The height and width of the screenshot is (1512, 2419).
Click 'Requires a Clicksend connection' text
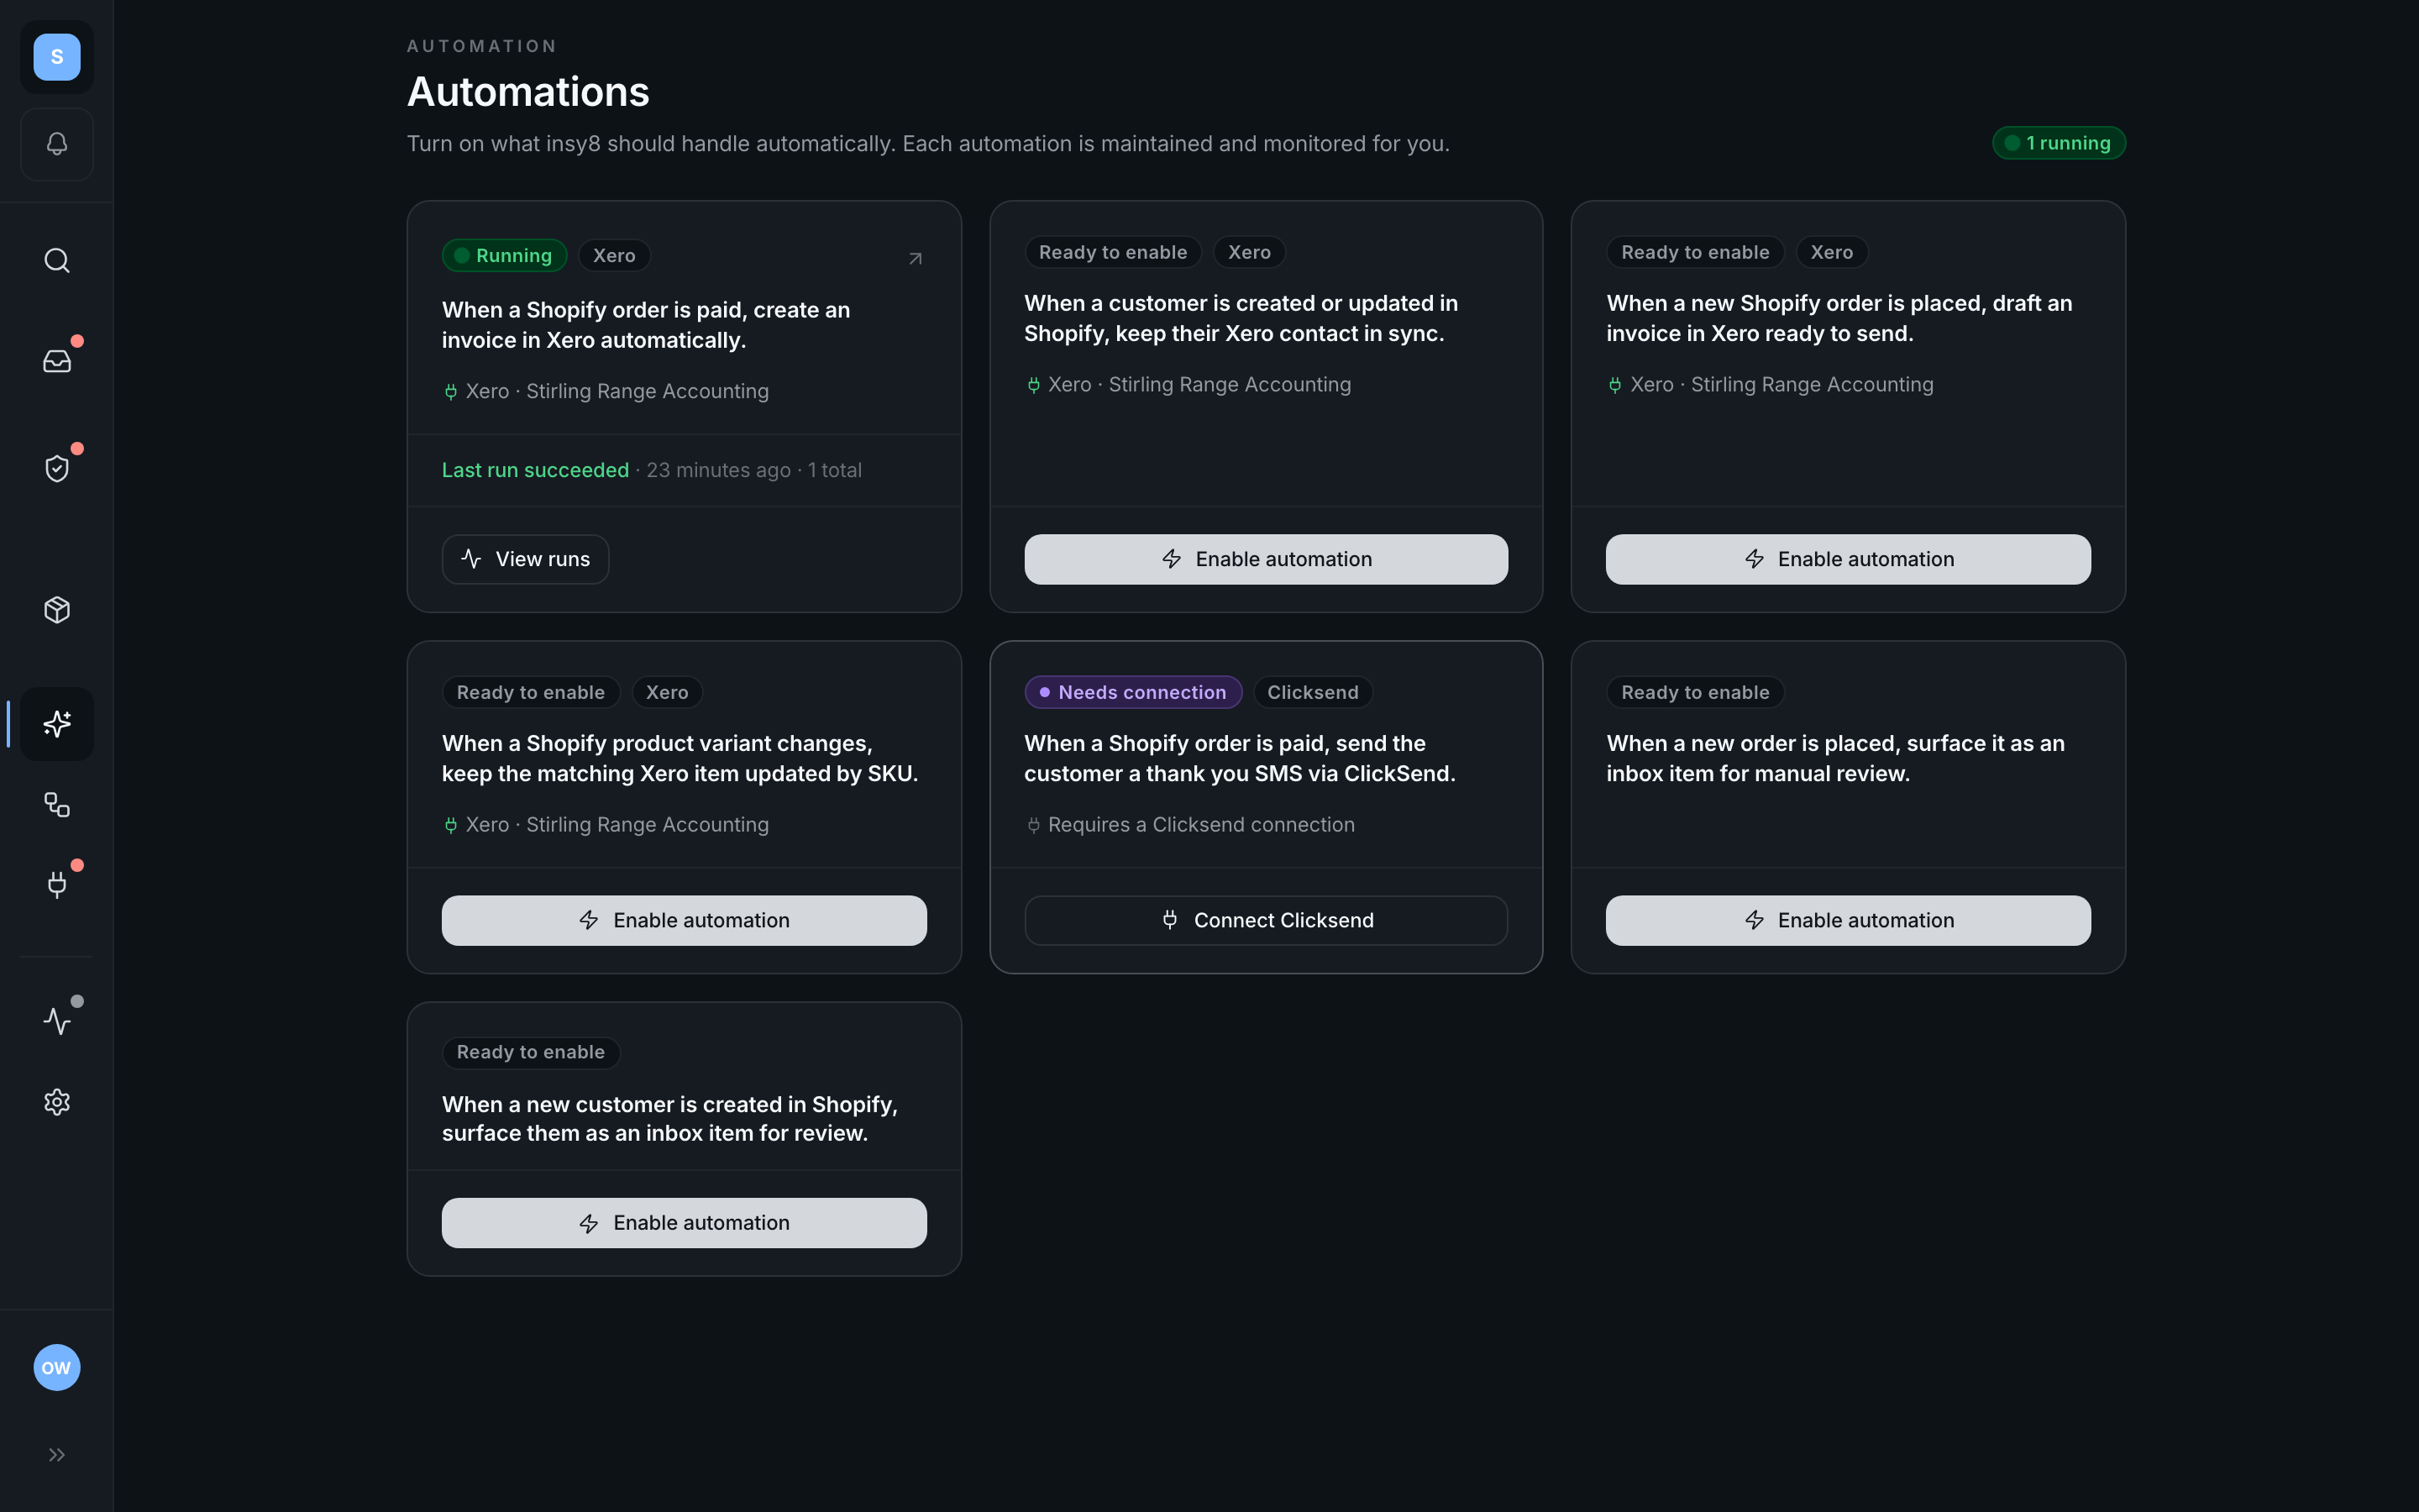tap(1200, 825)
